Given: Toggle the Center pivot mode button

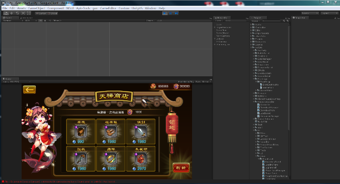Looking at the screenshot, I should pos(41,13).
